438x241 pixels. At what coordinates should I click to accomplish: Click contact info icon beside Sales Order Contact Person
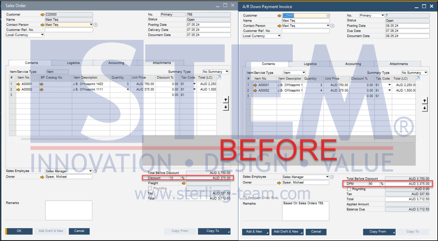point(96,25)
